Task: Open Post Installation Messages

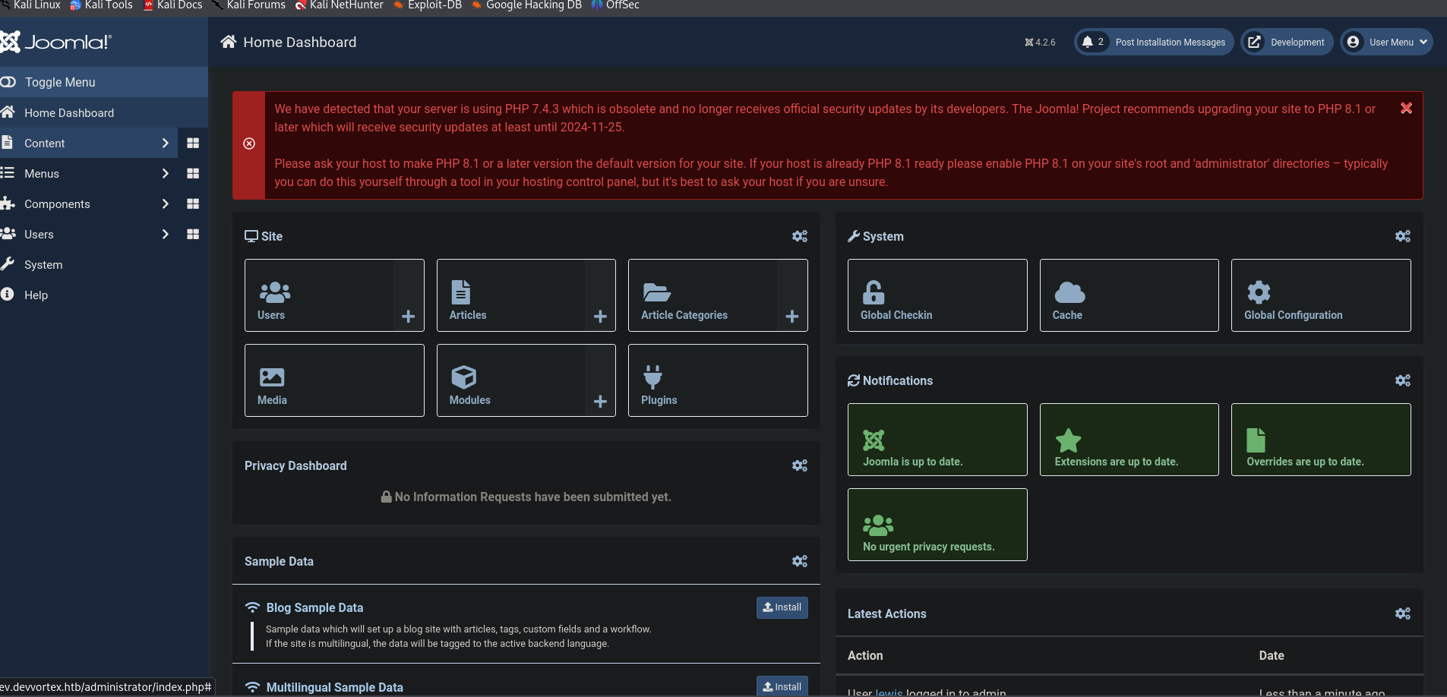Action: tap(1154, 43)
